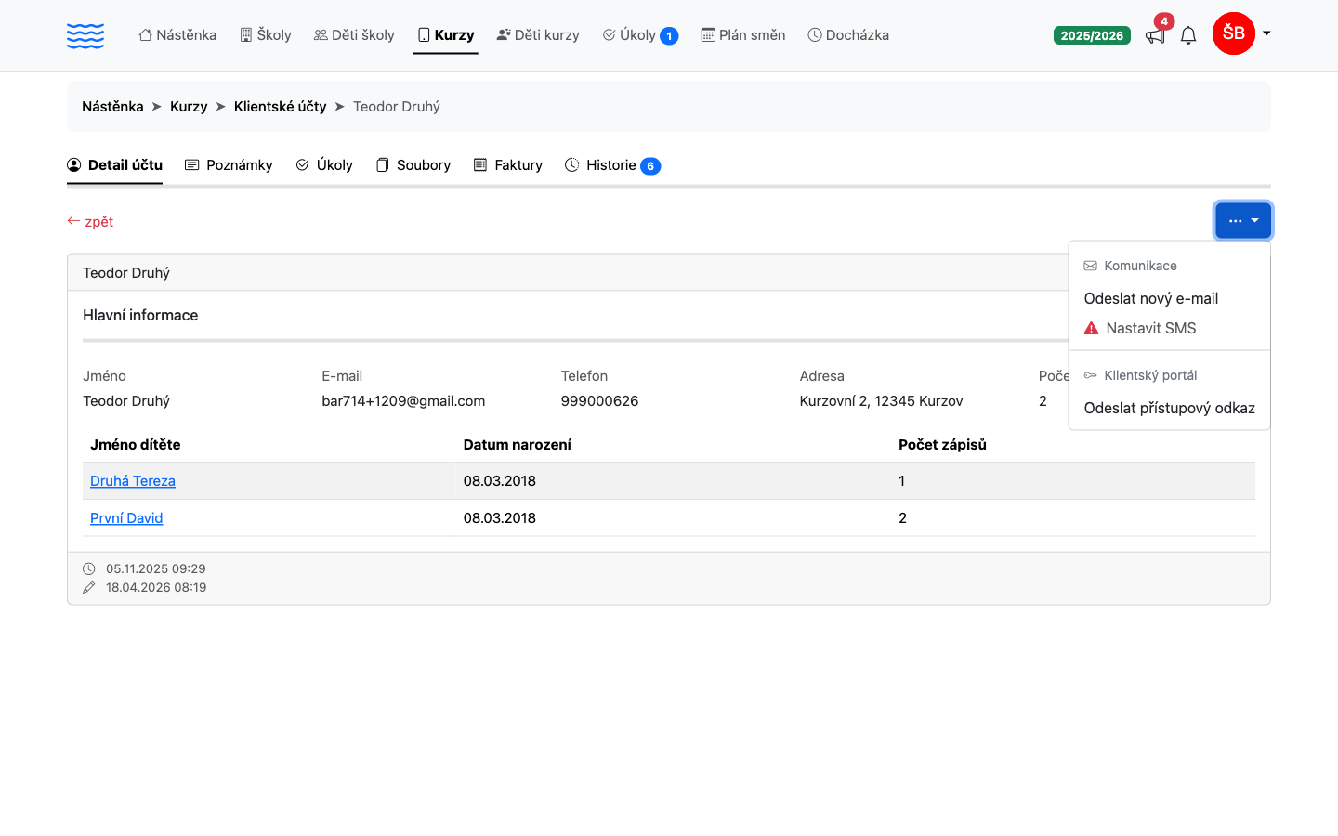Choose Odeslat přístupový odkaz menu item
The image size is (1338, 836).
click(1170, 408)
